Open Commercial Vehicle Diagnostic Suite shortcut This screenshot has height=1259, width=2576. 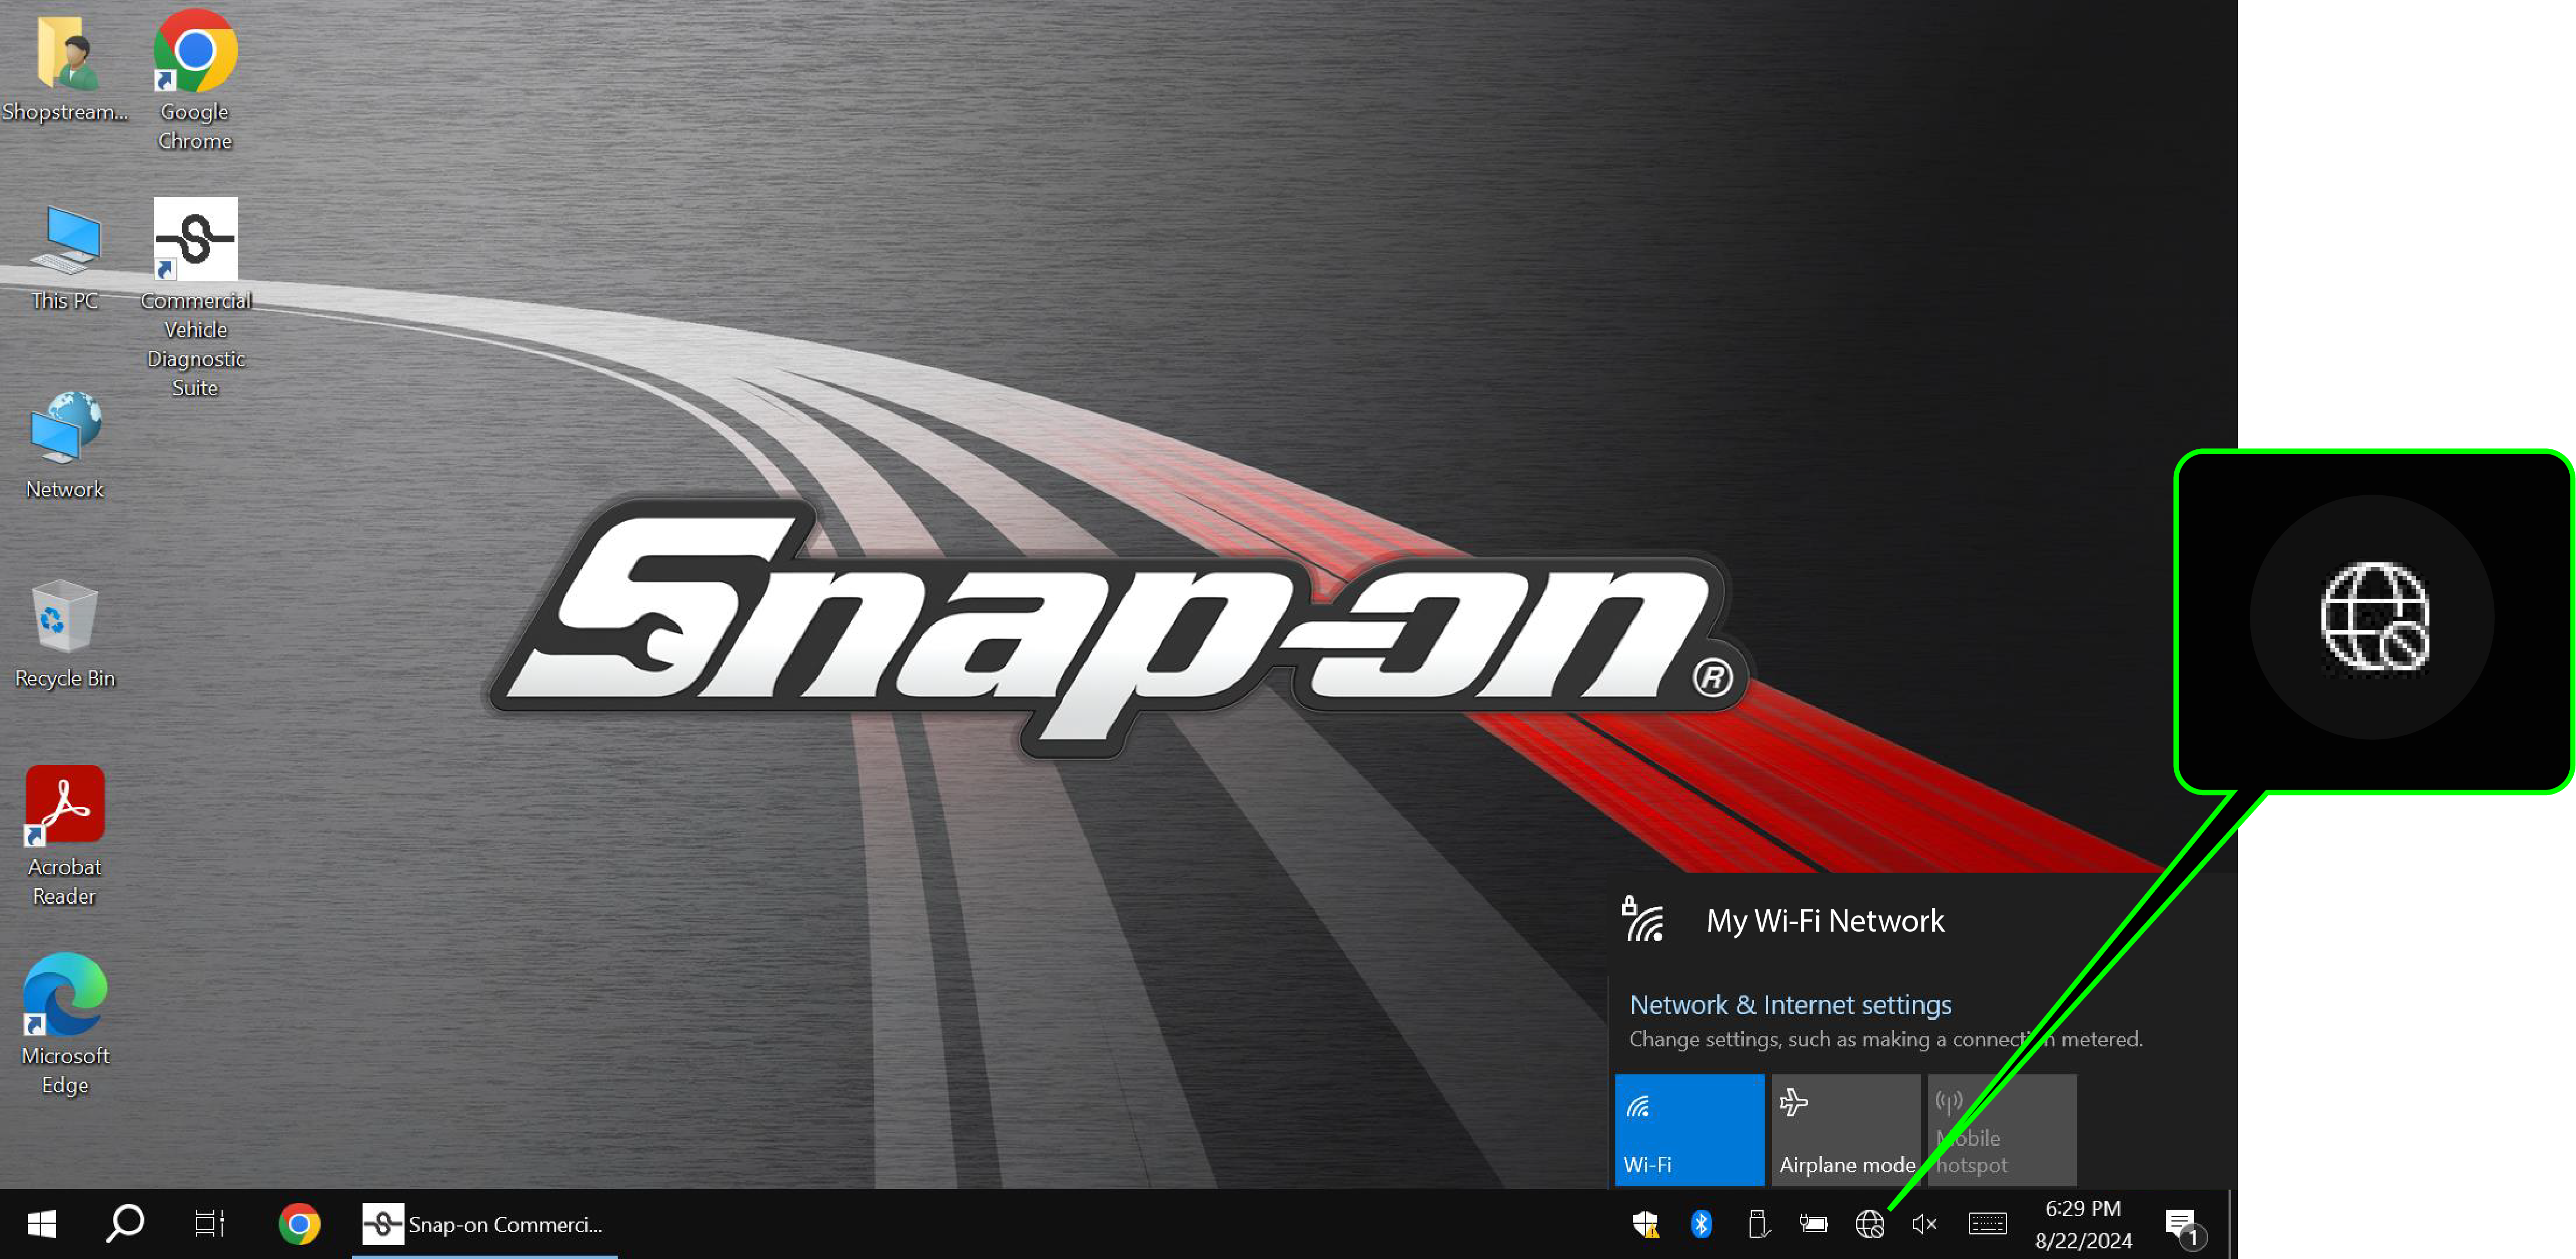pyautogui.click(x=195, y=240)
